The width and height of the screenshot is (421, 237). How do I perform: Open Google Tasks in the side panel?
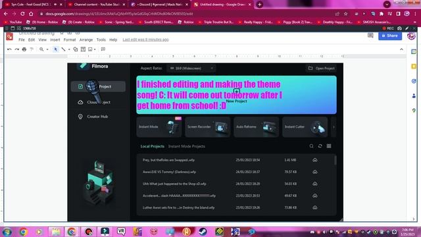pyautogui.click(x=414, y=81)
